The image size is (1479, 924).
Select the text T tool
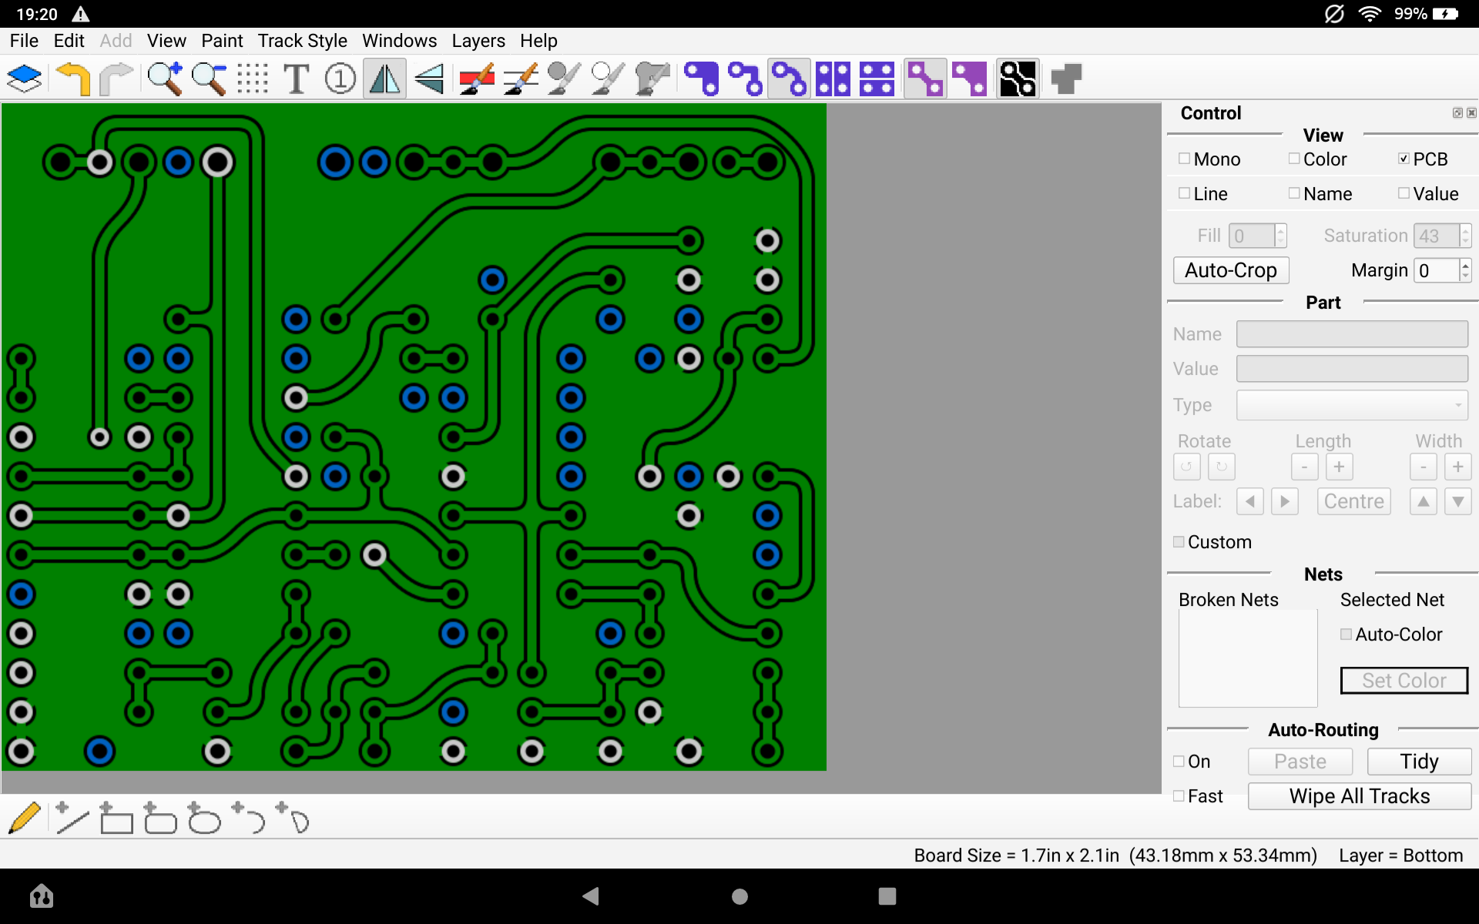pos(297,79)
